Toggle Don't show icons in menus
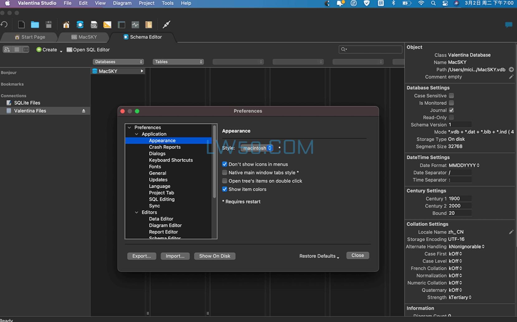517x322 pixels. (225, 164)
